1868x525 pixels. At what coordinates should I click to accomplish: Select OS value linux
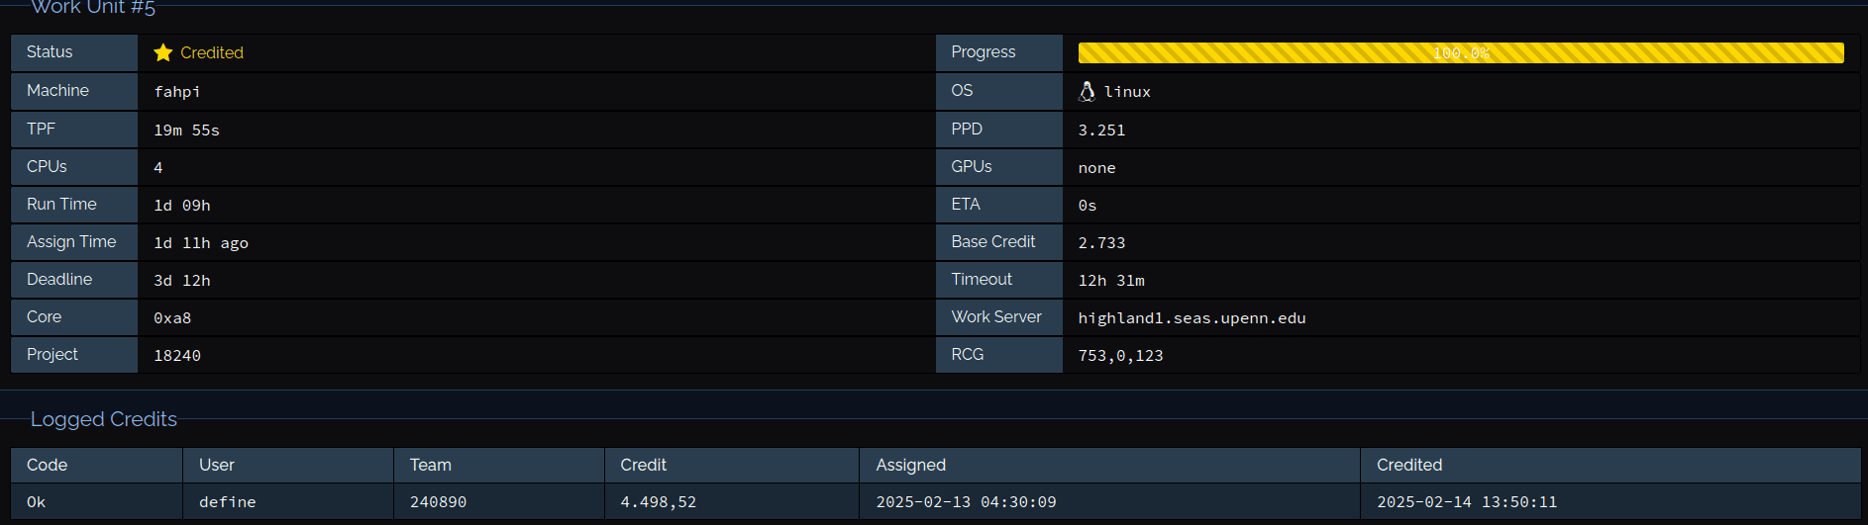1127,92
